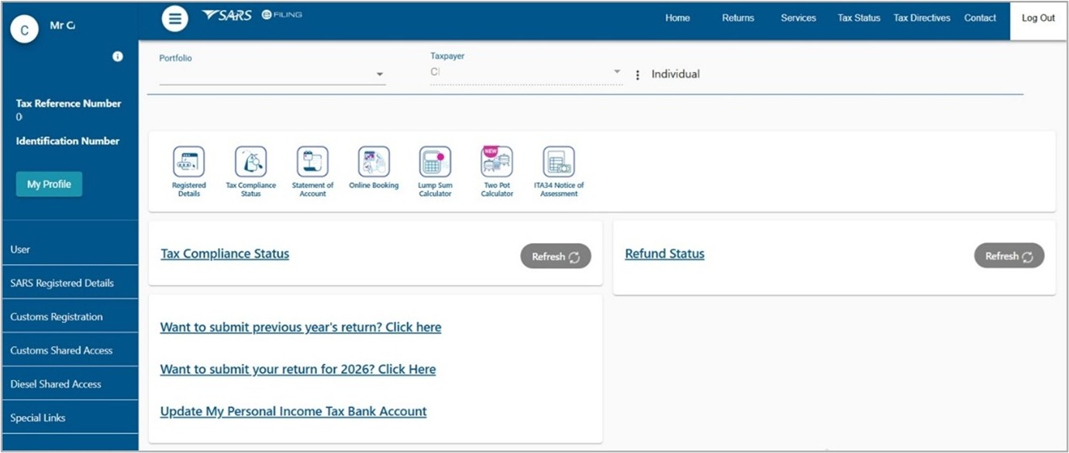Click submit previous year's return link

[x=301, y=328]
